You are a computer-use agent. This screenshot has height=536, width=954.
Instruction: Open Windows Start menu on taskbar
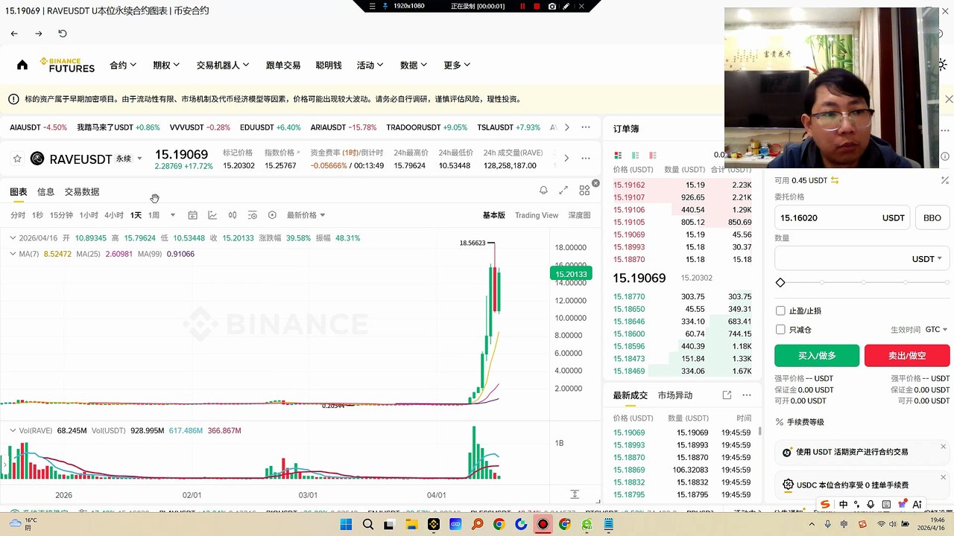coord(346,524)
